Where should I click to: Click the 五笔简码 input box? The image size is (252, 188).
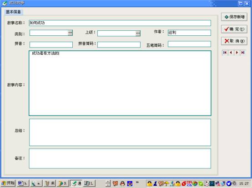pyautogui.click(x=189, y=44)
